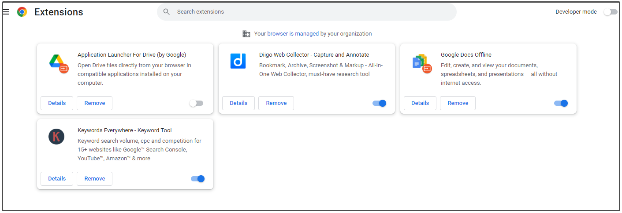
Task: Click the Application Launcher For Drive icon
Action: [x=58, y=63]
